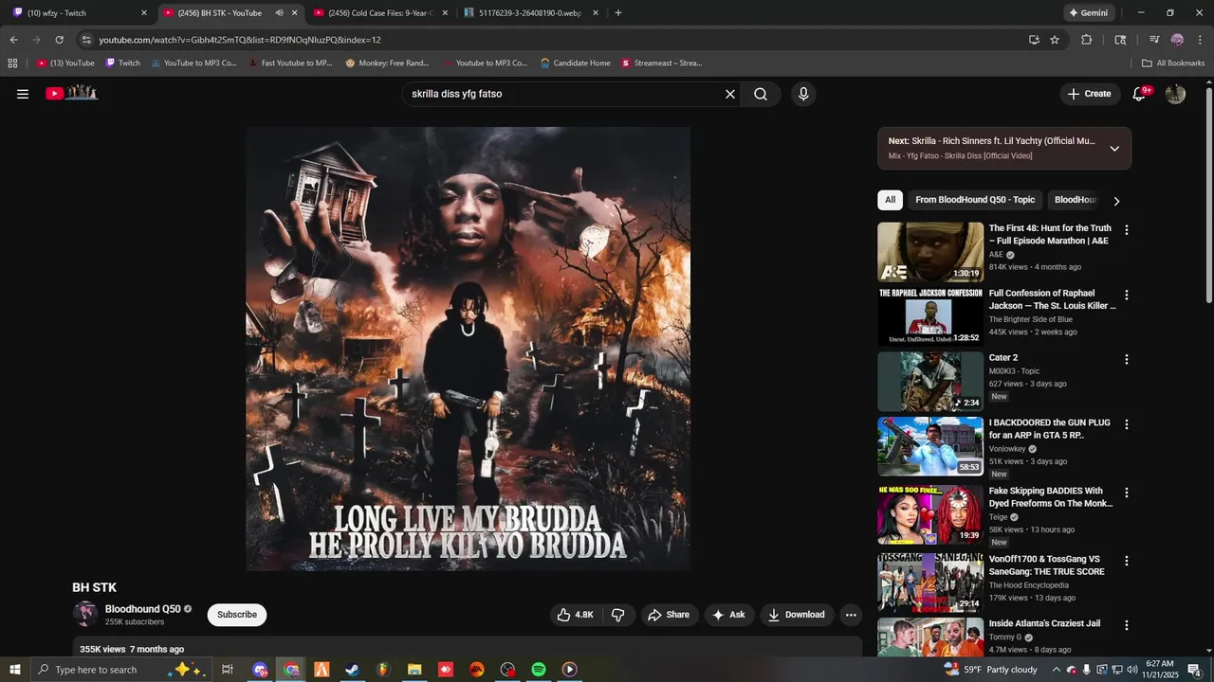1214x682 pixels.
Task: Click the Windows taskbar search box
Action: click(x=120, y=670)
